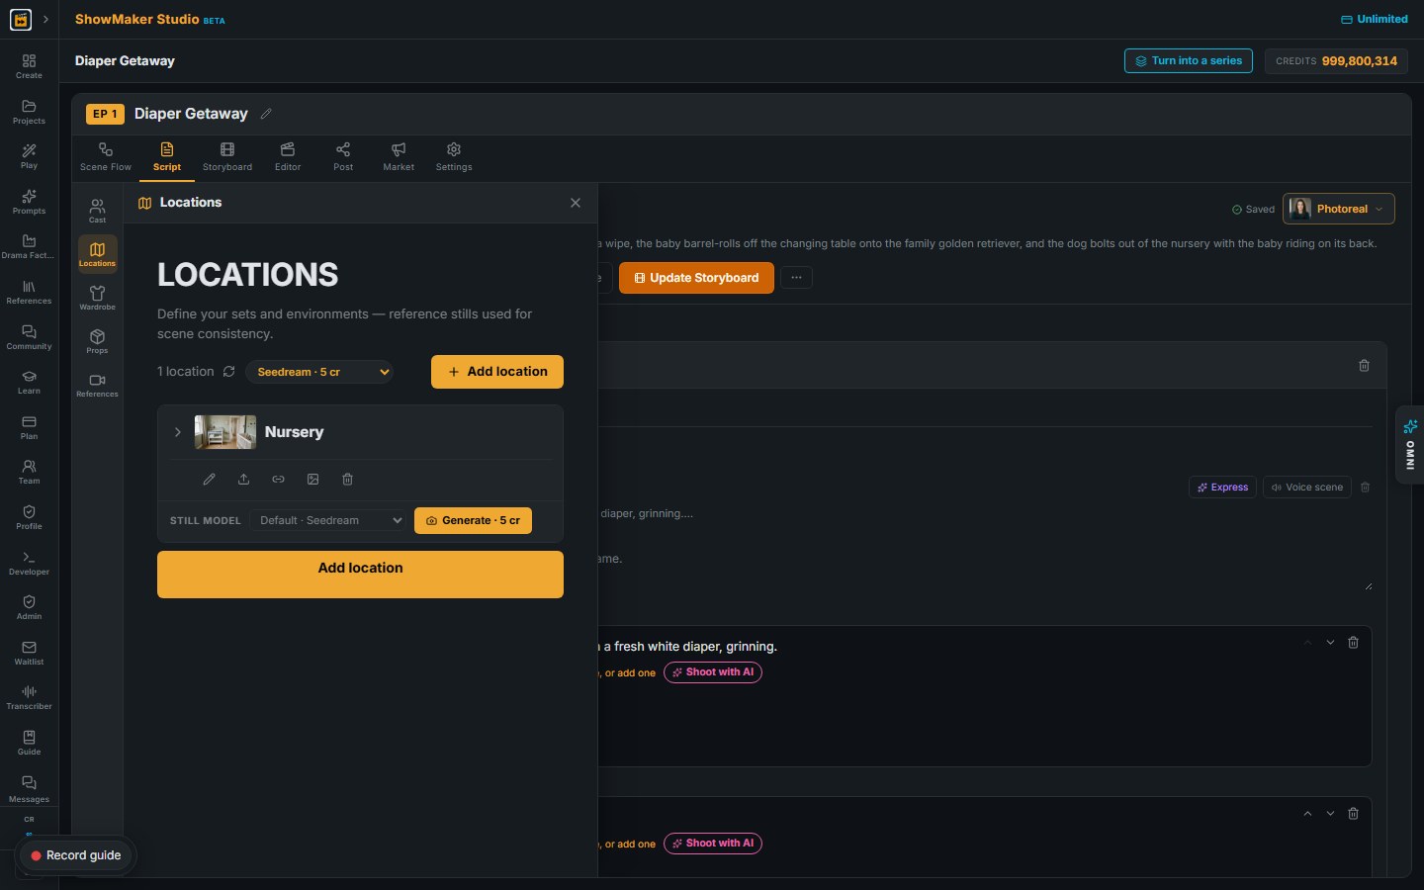Expand the app sidebar with top chevron
The image size is (1424, 890).
click(45, 19)
